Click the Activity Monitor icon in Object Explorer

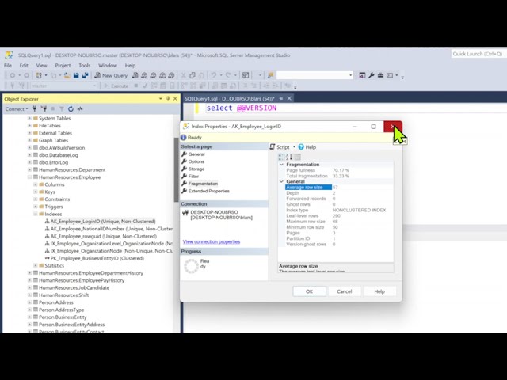(80, 109)
